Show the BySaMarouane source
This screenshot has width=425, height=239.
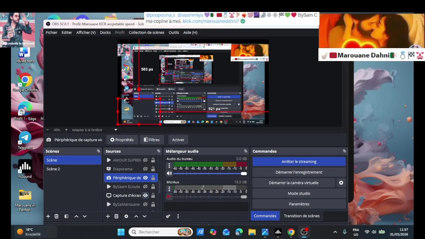(x=145, y=204)
